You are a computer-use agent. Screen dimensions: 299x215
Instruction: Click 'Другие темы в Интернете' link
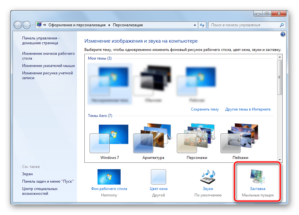point(248,109)
